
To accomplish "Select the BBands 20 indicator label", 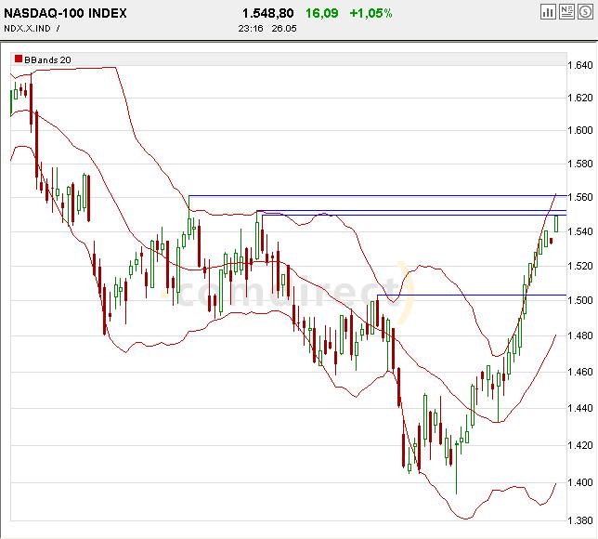I will (47, 59).
